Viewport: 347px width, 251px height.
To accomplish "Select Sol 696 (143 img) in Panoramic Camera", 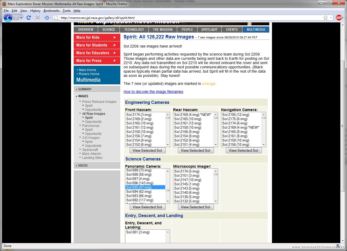I will [145, 183].
